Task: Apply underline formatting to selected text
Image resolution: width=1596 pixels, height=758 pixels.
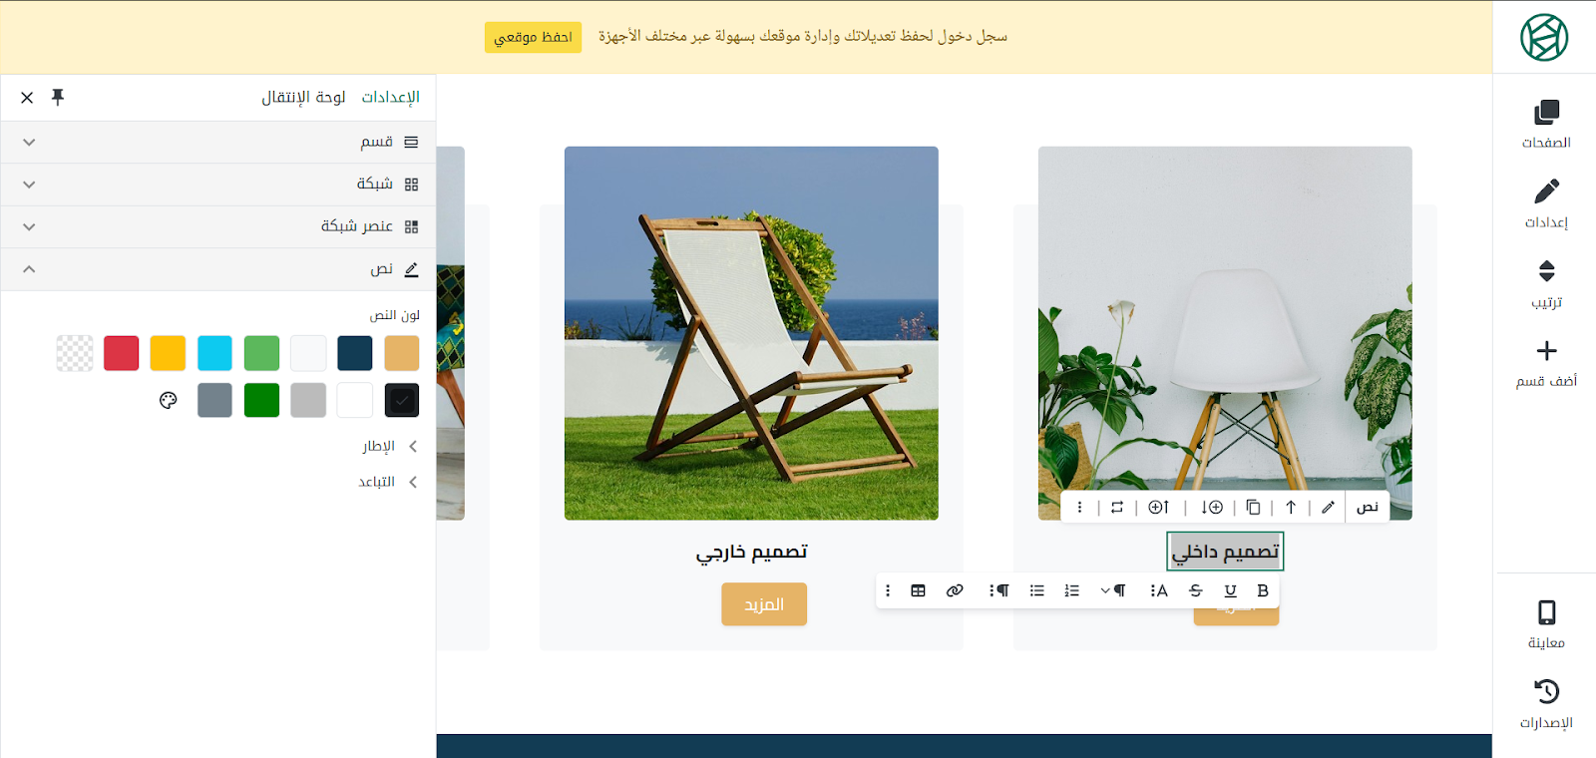Action: coord(1230,590)
